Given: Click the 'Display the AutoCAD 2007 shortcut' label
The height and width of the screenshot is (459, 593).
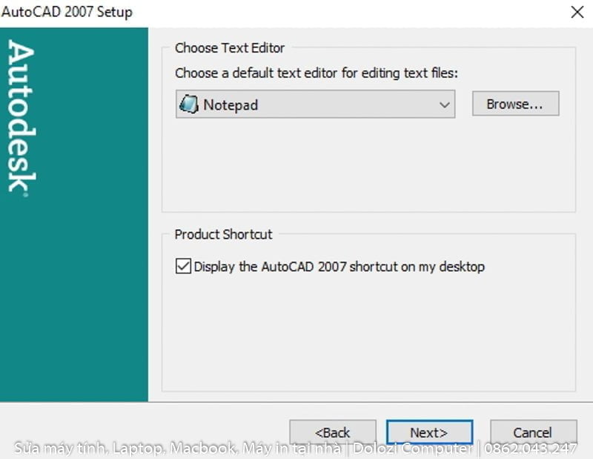Looking at the screenshot, I should (339, 266).
